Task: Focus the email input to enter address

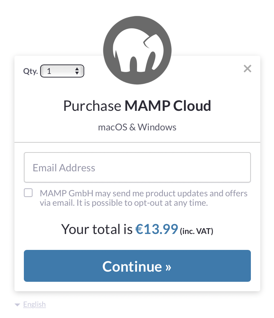Action: [137, 167]
